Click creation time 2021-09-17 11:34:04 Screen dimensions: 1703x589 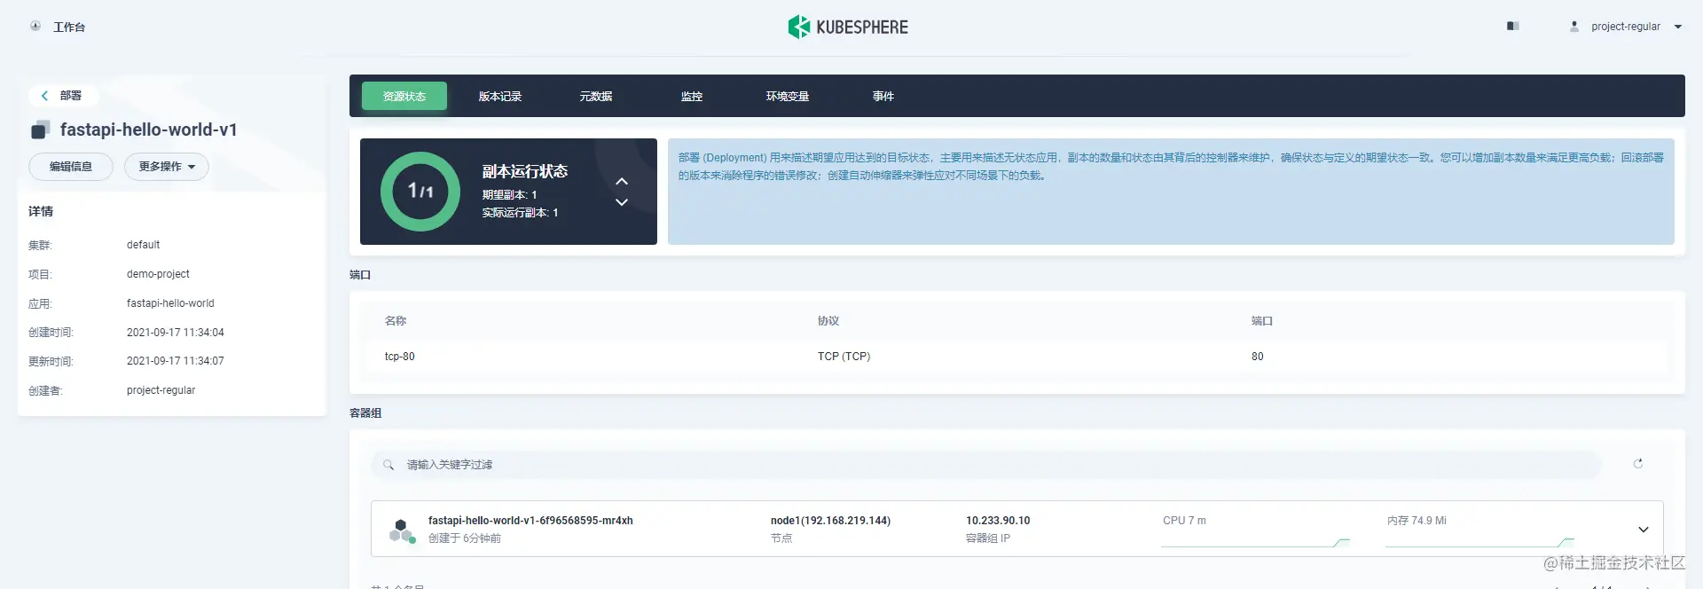pyautogui.click(x=176, y=333)
